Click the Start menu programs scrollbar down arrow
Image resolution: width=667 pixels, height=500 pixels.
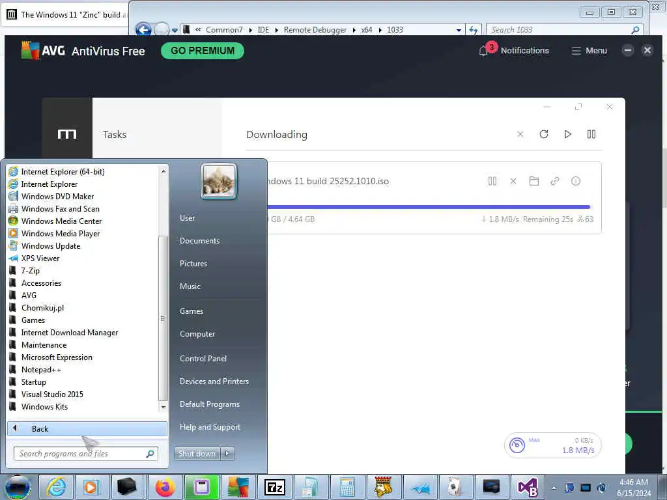pyautogui.click(x=163, y=408)
